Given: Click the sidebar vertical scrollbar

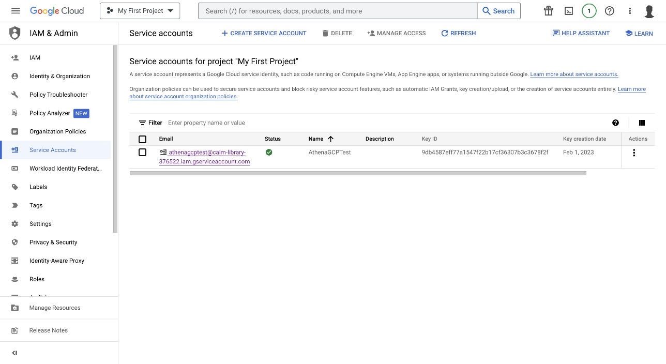Looking at the screenshot, I should (x=115, y=139).
